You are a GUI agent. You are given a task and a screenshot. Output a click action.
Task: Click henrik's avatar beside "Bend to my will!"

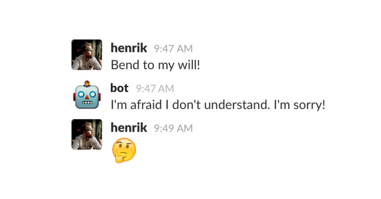point(87,55)
